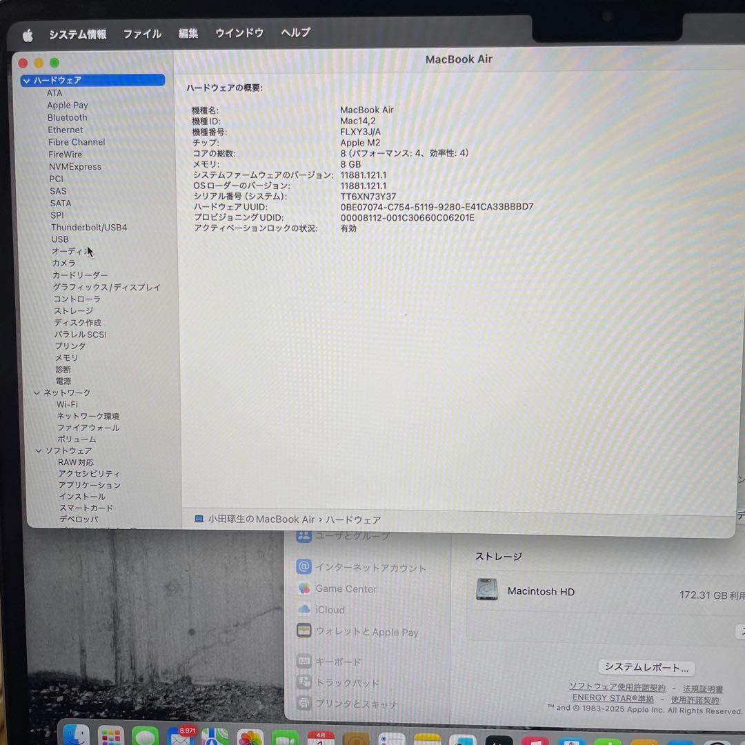
Task: Select Bluetooth in the hardware list
Action: point(67,117)
